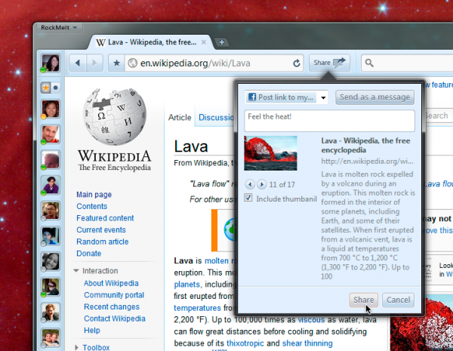This screenshot has height=351, width=453.
Task: Bookmark page with the star icon
Action: coord(116,63)
